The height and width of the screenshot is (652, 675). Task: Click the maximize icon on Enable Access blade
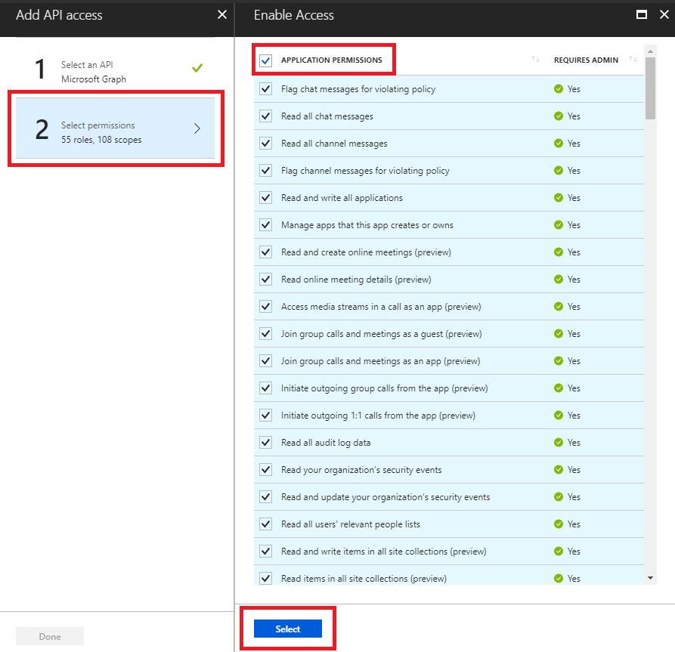(642, 14)
